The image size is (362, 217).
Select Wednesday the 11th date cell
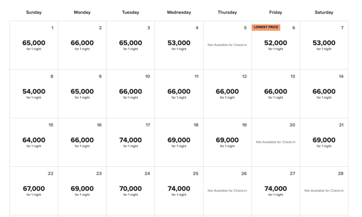179,93
